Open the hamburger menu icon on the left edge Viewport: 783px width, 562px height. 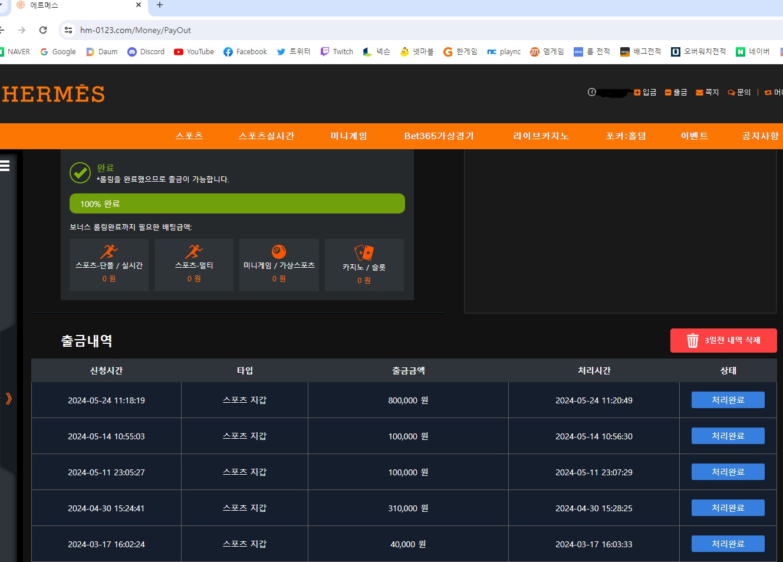pyautogui.click(x=5, y=166)
